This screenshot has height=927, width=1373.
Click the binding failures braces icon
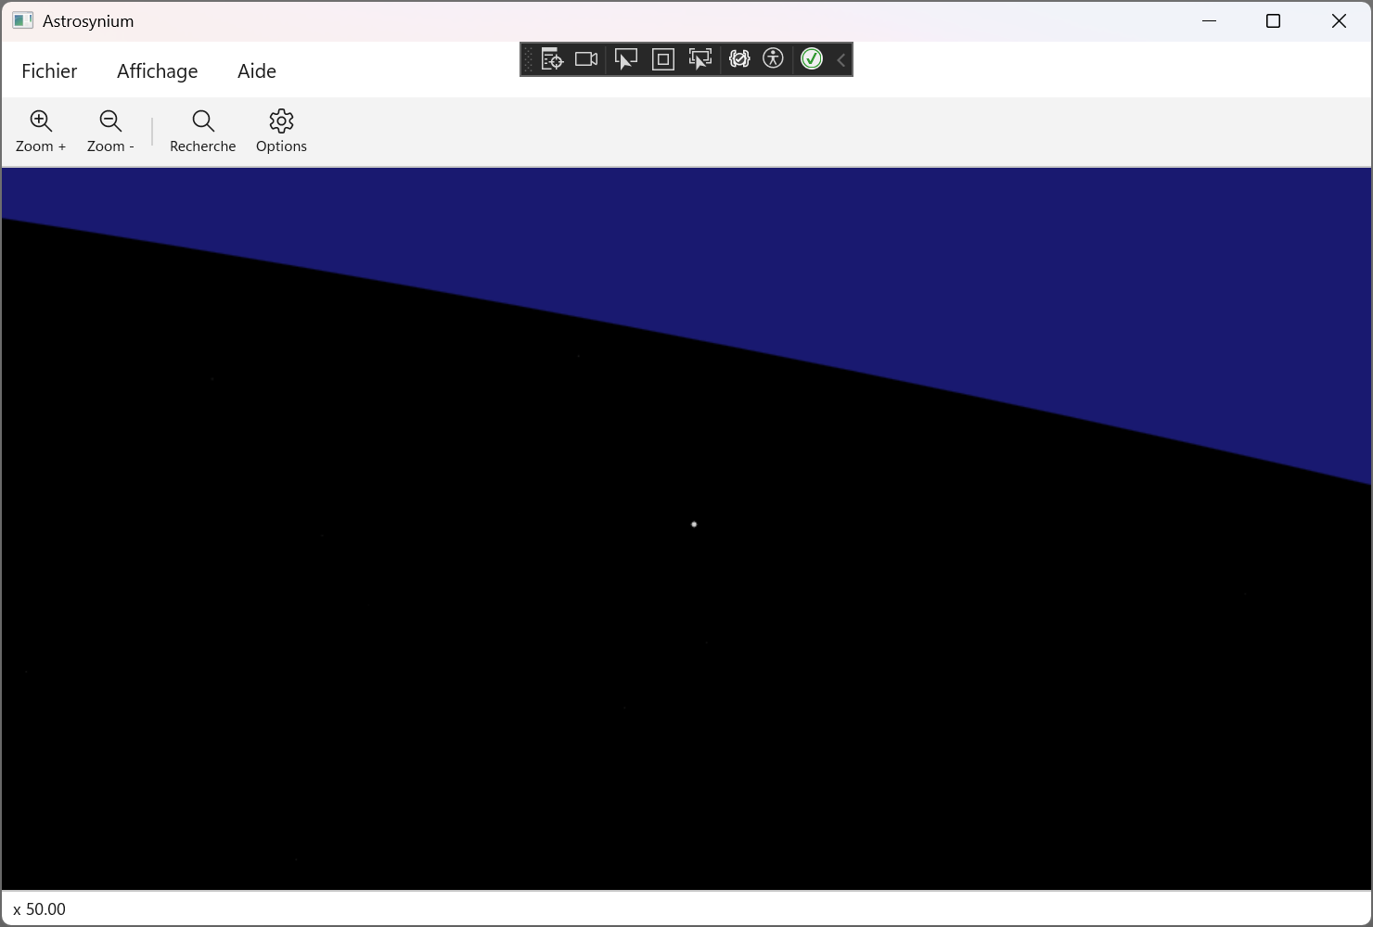738,59
